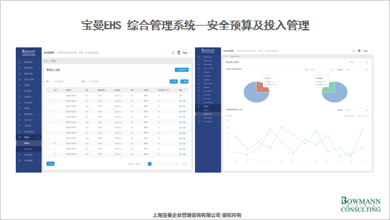Click the notification bell icon in the left panel header
Screen dimensions: 390x220
173,52
